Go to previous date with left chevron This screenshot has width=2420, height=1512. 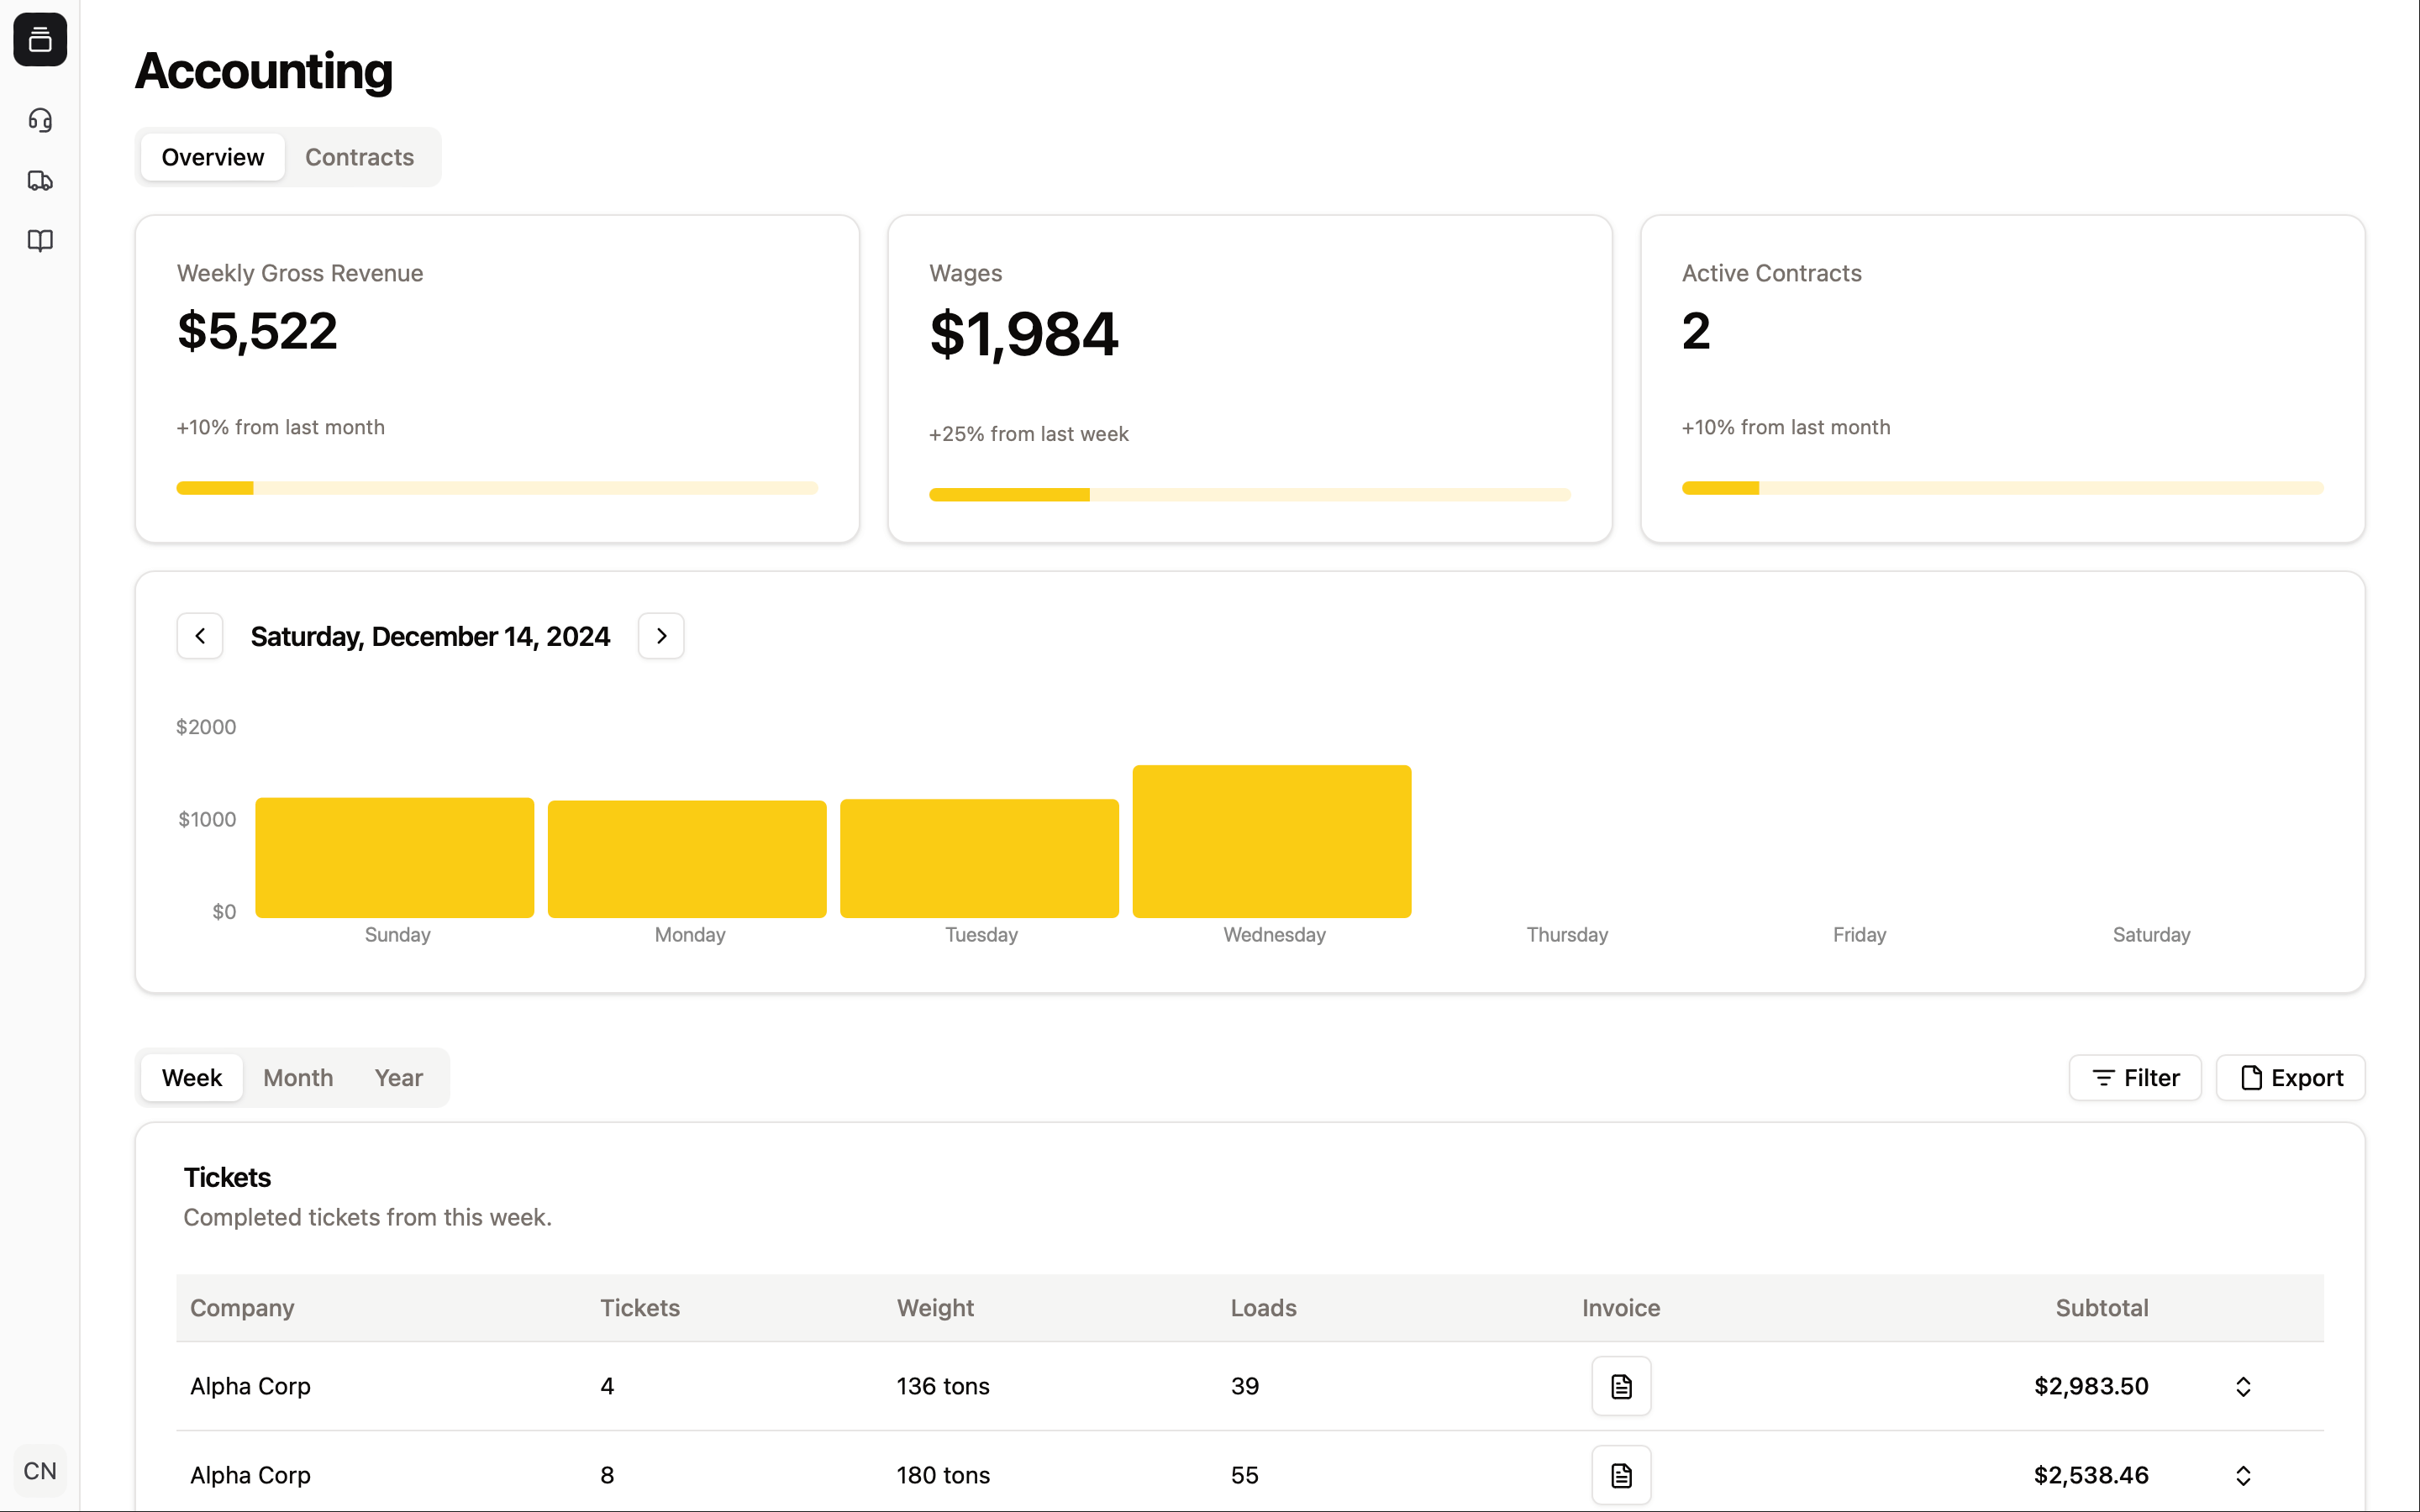(x=200, y=636)
